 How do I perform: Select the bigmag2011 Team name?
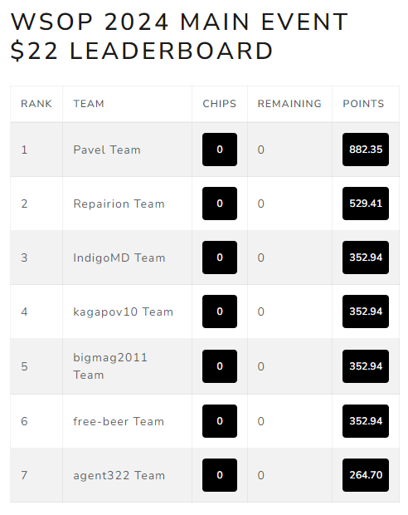click(110, 366)
